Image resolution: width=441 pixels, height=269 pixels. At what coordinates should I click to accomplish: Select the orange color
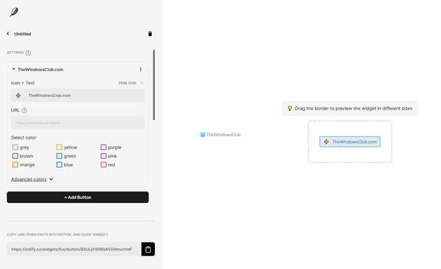pos(15,164)
